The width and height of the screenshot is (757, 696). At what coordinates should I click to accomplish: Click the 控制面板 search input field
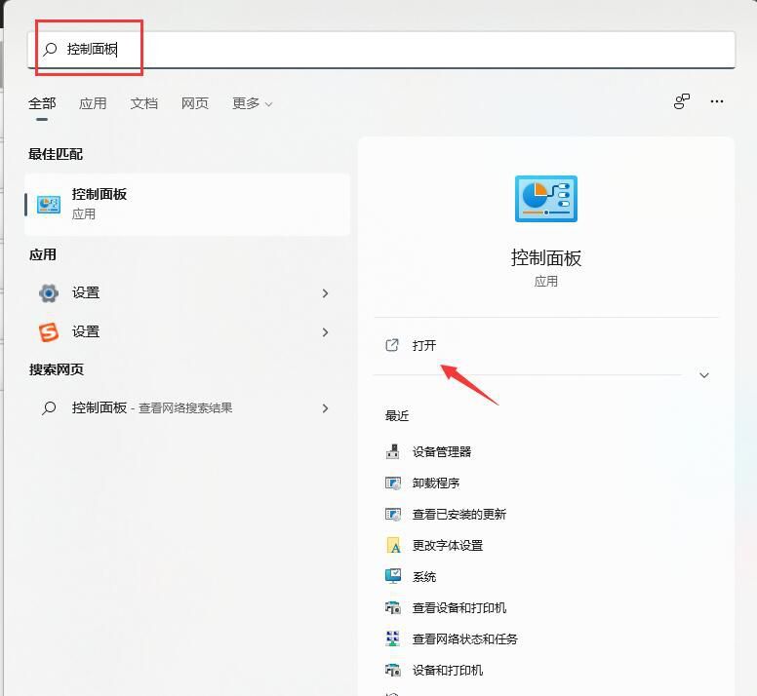click(x=381, y=49)
